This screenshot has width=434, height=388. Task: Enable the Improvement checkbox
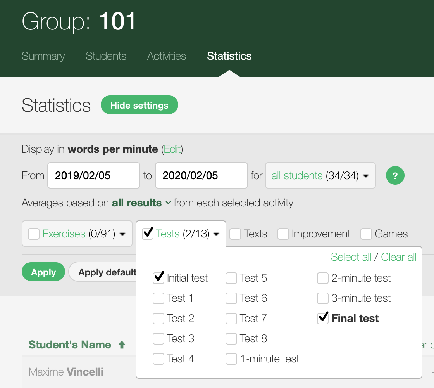point(283,234)
